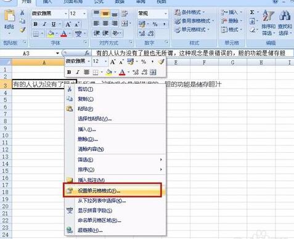The width and height of the screenshot is (294, 239).
Task: Click Delete (删除) button in Cells group
Action: click(x=231, y=21)
